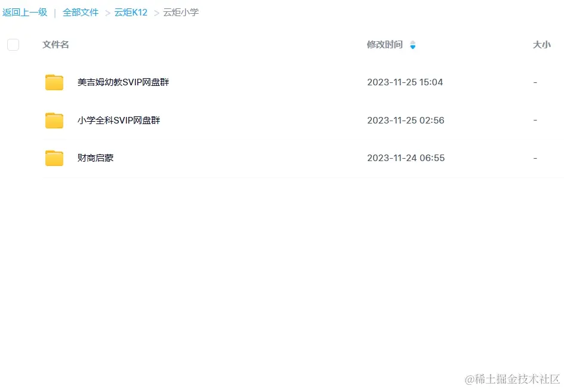
Task: Navigate to 全部文件 in the breadcrumb
Action: tap(81, 12)
